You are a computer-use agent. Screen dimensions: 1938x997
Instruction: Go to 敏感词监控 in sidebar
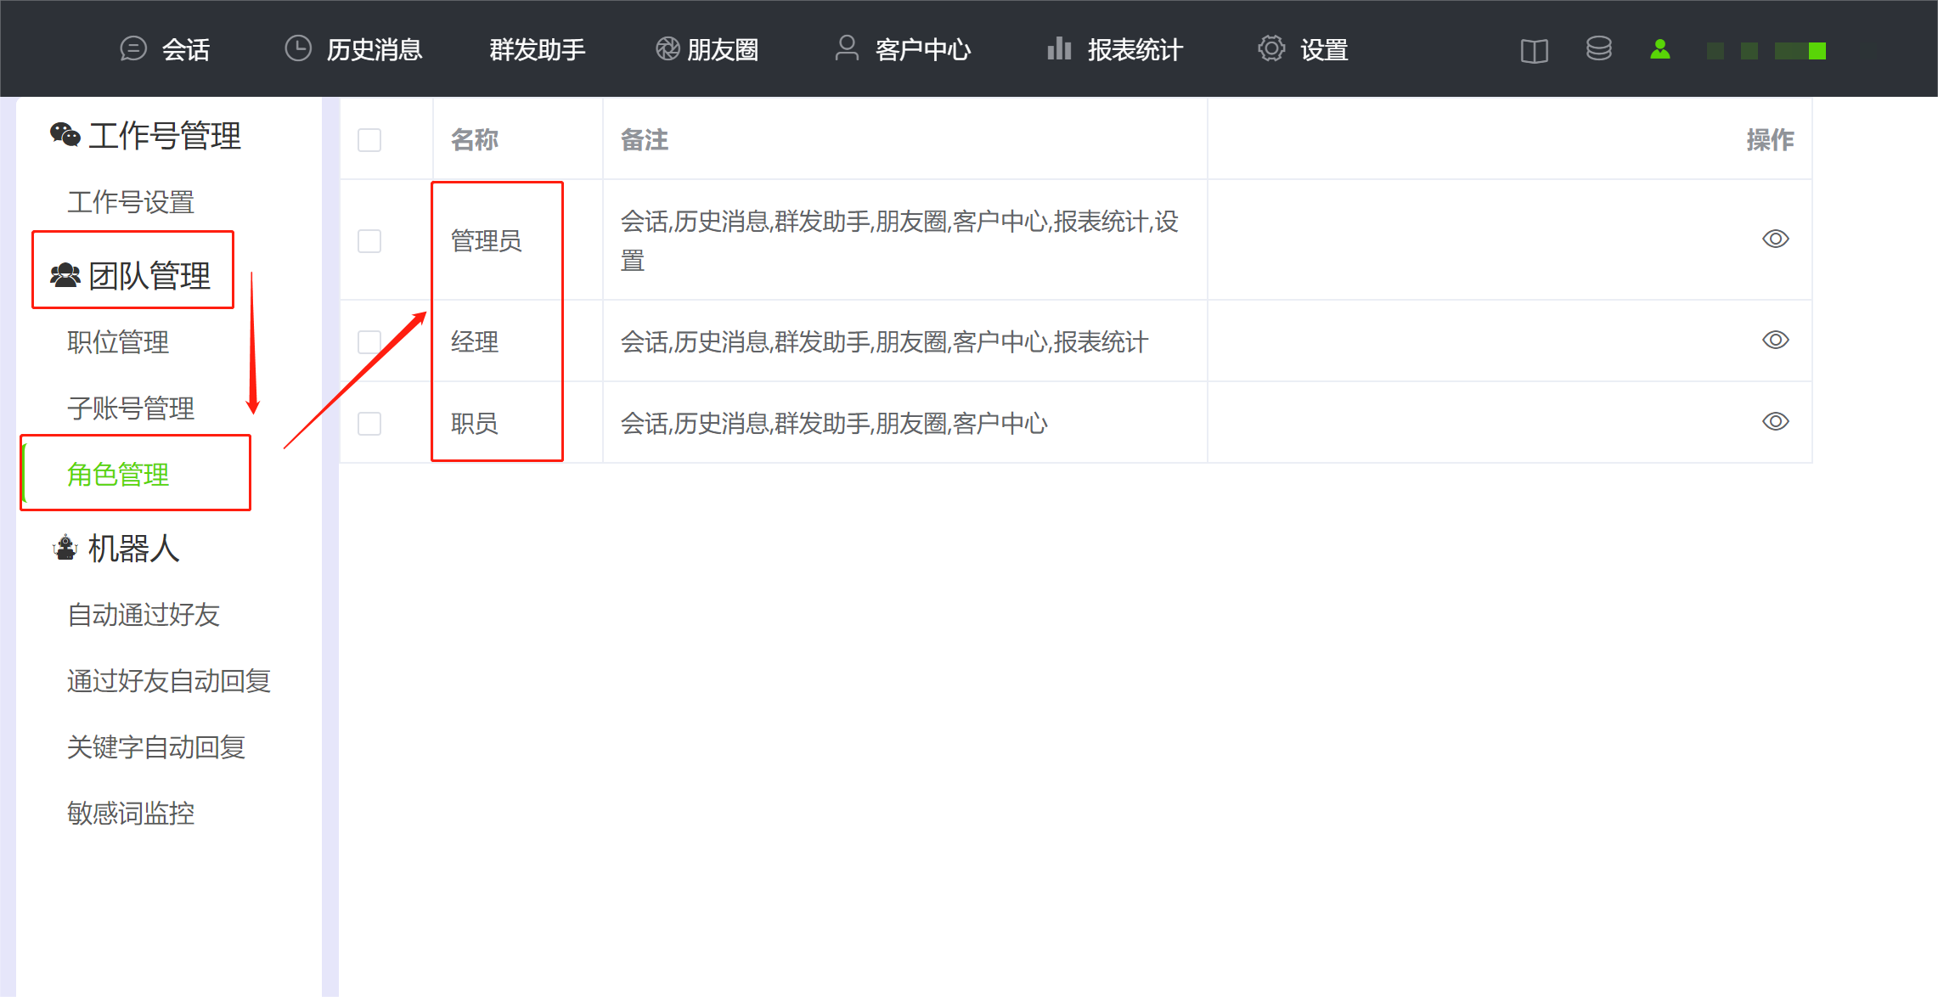[x=131, y=814]
